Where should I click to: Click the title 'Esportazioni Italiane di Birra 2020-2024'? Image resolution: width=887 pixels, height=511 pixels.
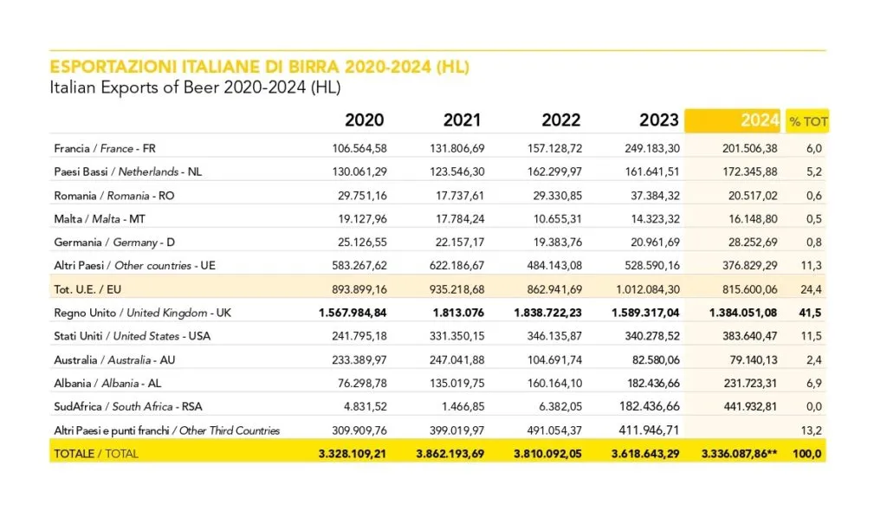pyautogui.click(x=260, y=68)
